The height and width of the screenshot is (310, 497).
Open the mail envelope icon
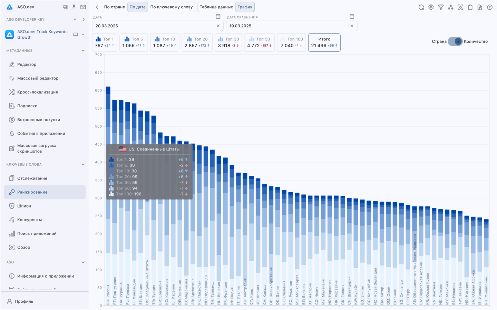point(83,7)
